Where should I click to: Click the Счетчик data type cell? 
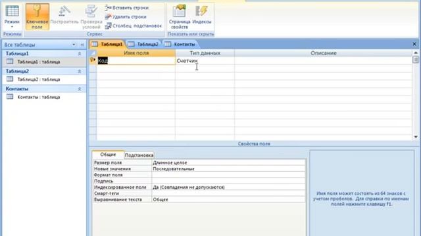[205, 61]
